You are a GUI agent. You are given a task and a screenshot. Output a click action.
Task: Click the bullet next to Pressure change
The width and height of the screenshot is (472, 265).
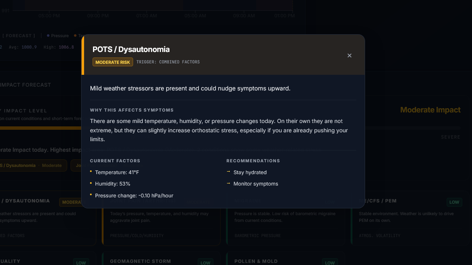tap(91, 194)
